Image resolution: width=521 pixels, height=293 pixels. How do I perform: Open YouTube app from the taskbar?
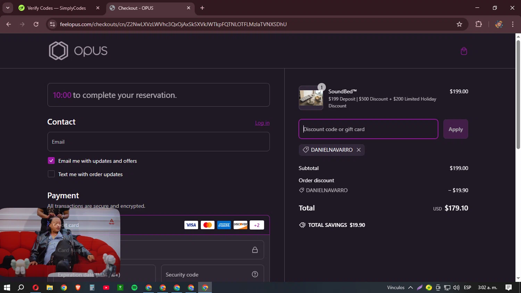pyautogui.click(x=106, y=287)
